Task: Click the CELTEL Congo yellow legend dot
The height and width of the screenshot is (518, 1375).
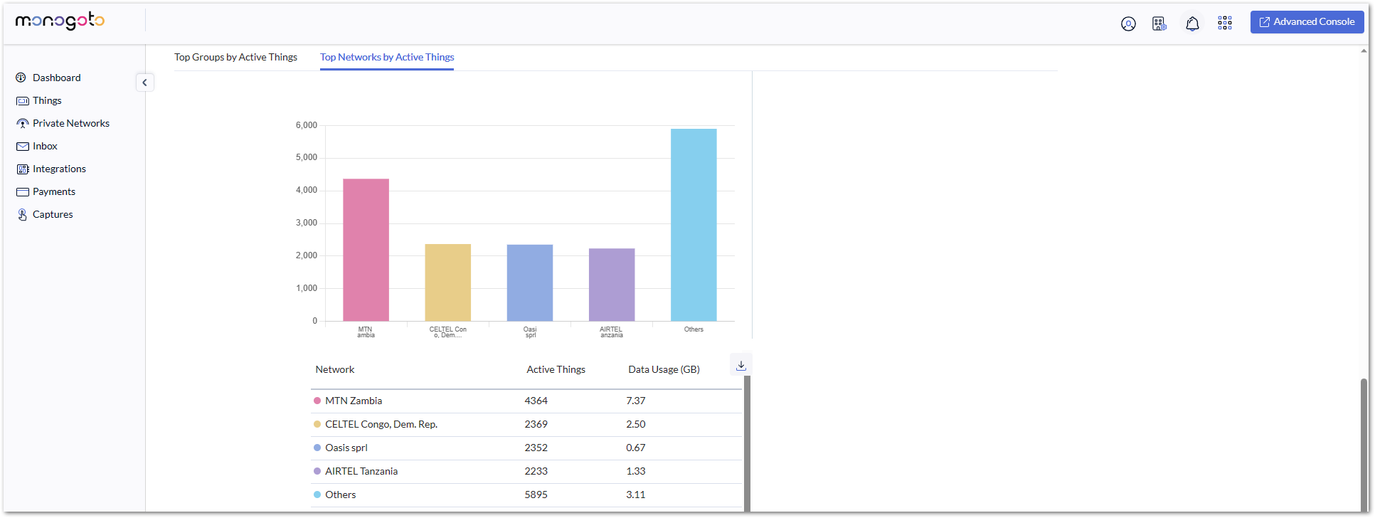Action: point(317,424)
